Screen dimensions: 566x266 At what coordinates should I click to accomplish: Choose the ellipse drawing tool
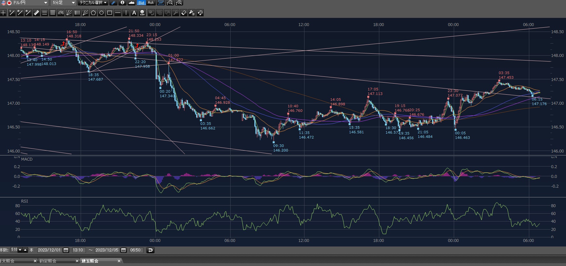point(101,13)
